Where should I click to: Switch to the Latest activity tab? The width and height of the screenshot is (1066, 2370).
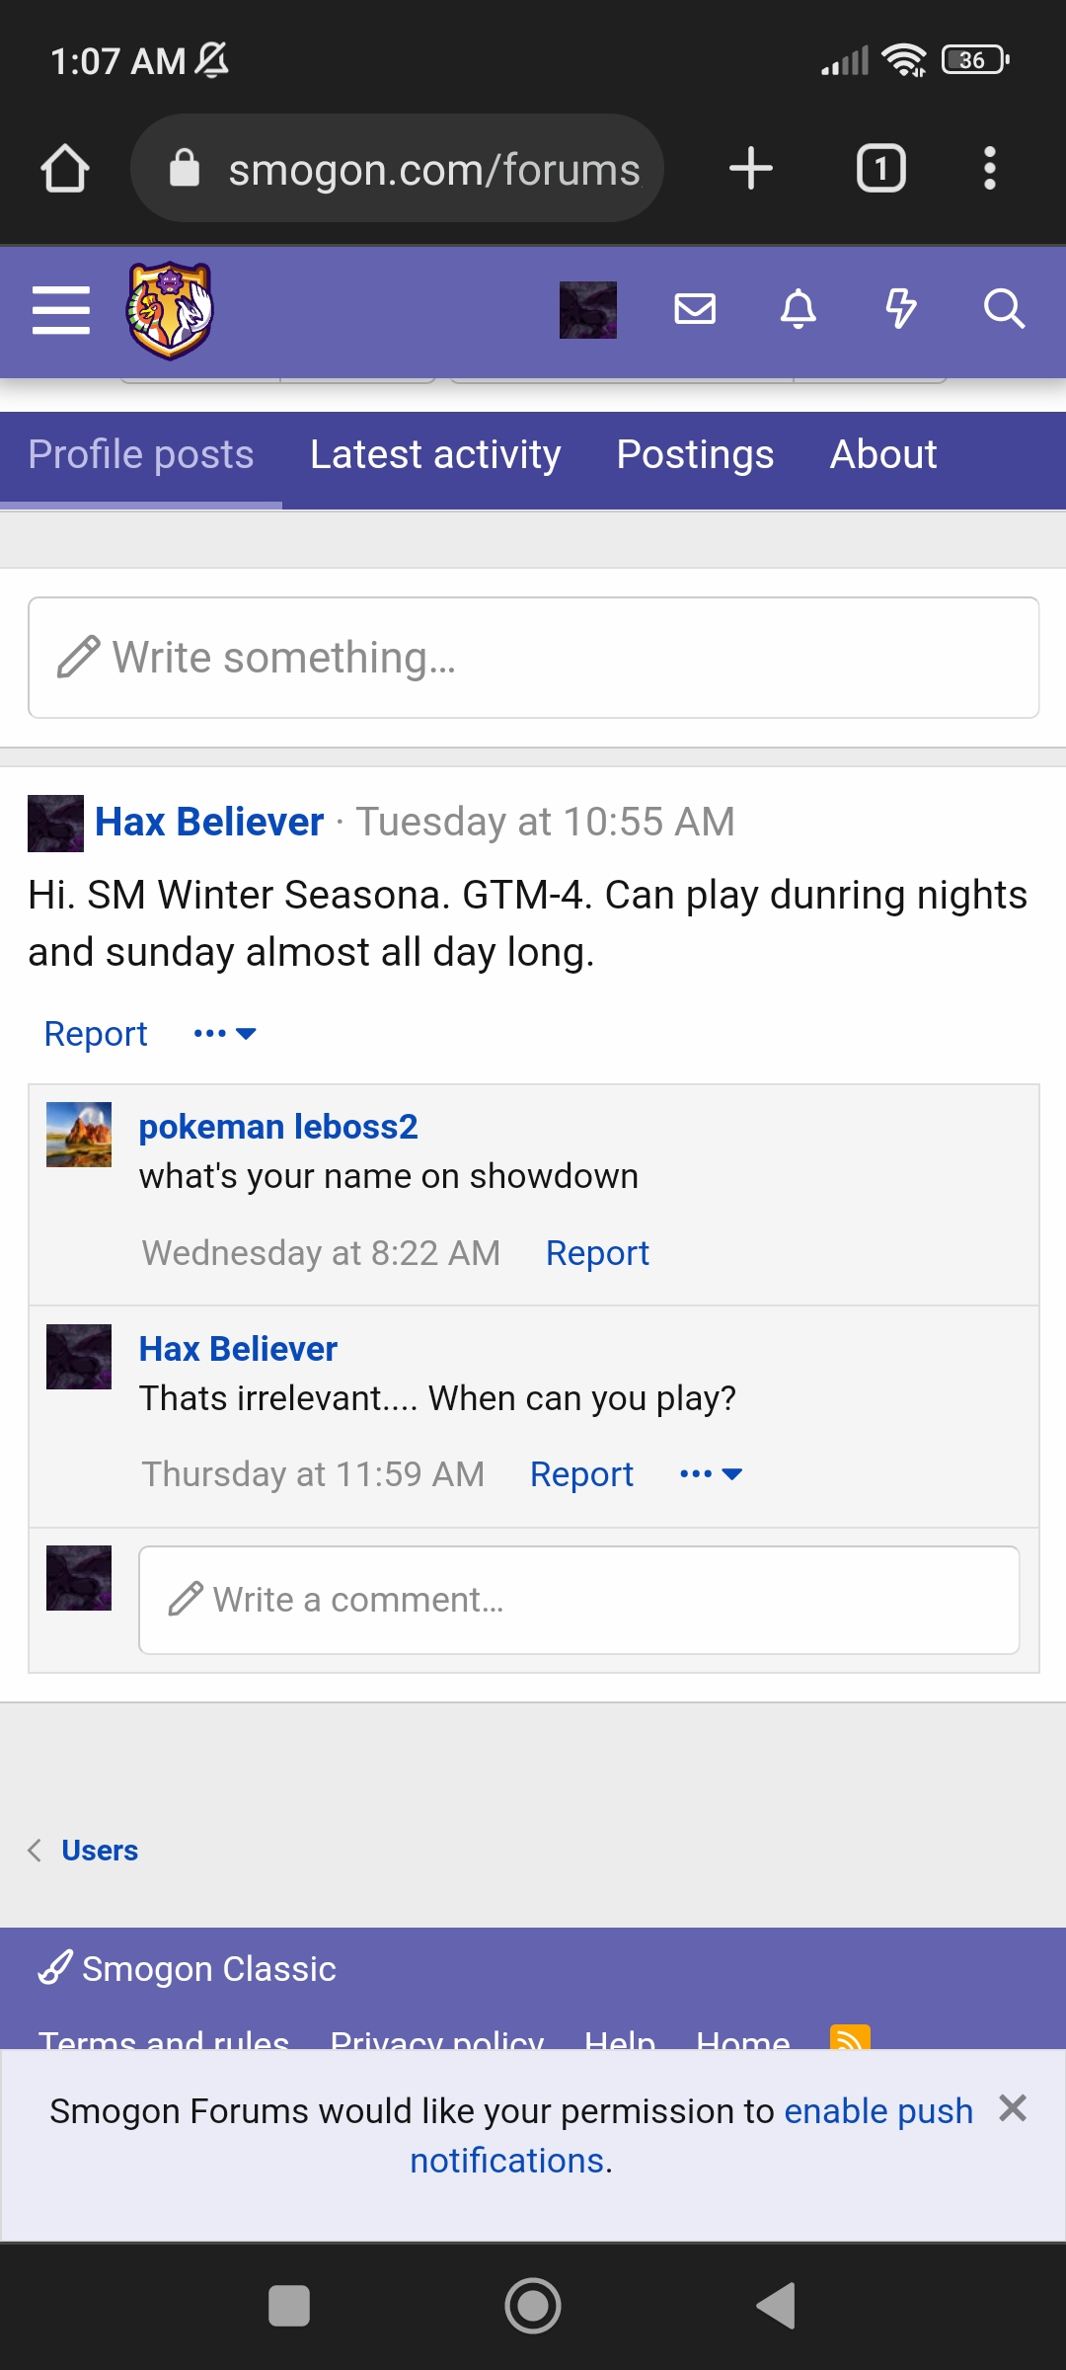(x=435, y=455)
